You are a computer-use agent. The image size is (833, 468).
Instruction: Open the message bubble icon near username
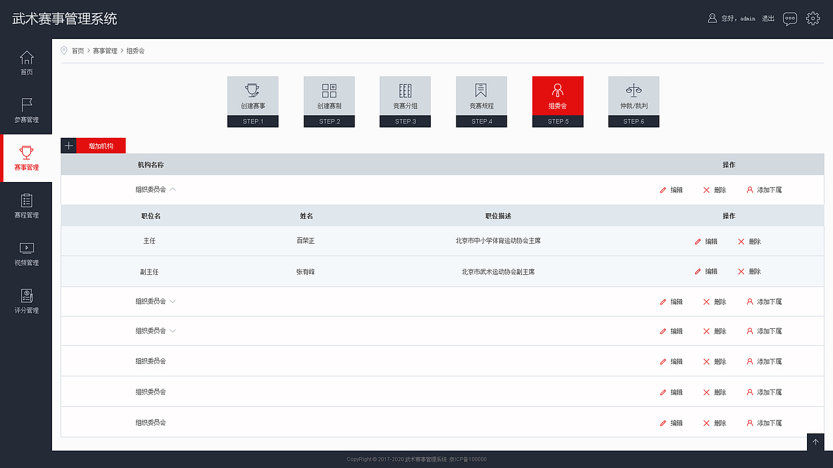tap(789, 18)
